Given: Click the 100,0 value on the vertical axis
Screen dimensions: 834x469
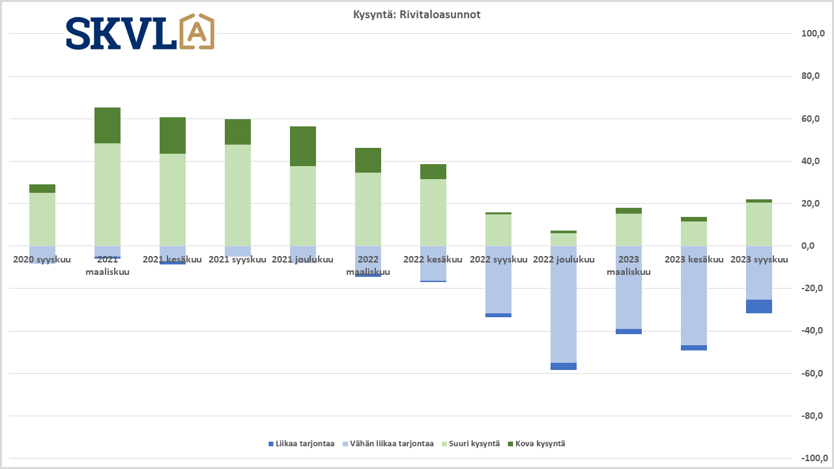Looking at the screenshot, I should click(x=814, y=34).
